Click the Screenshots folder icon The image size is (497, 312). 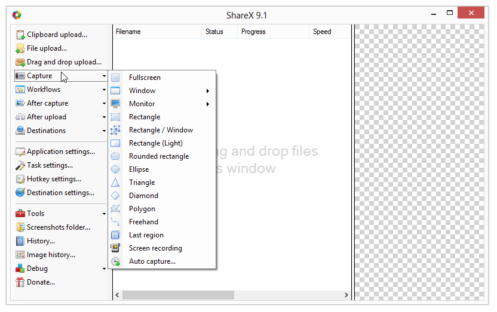tap(20, 227)
